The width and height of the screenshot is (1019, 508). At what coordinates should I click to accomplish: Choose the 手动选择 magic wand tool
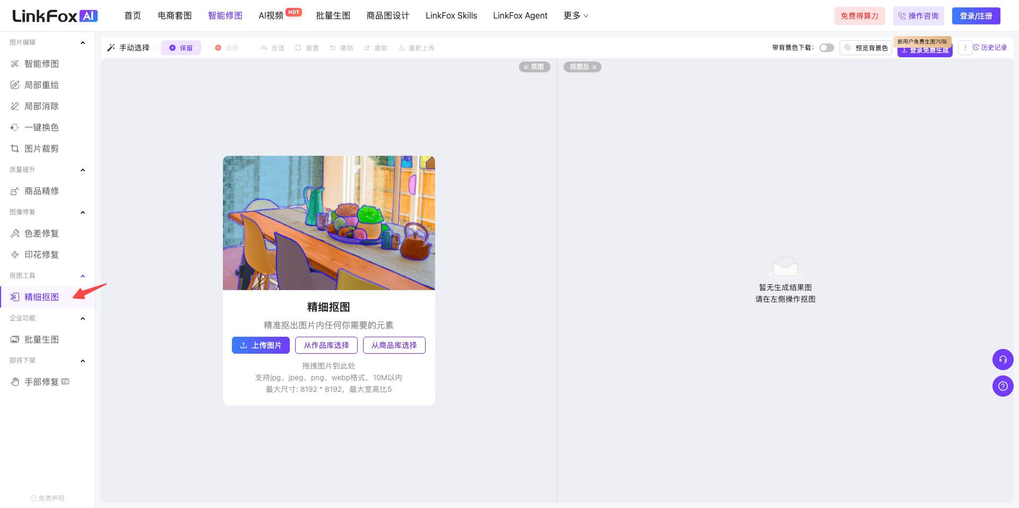pyautogui.click(x=128, y=48)
